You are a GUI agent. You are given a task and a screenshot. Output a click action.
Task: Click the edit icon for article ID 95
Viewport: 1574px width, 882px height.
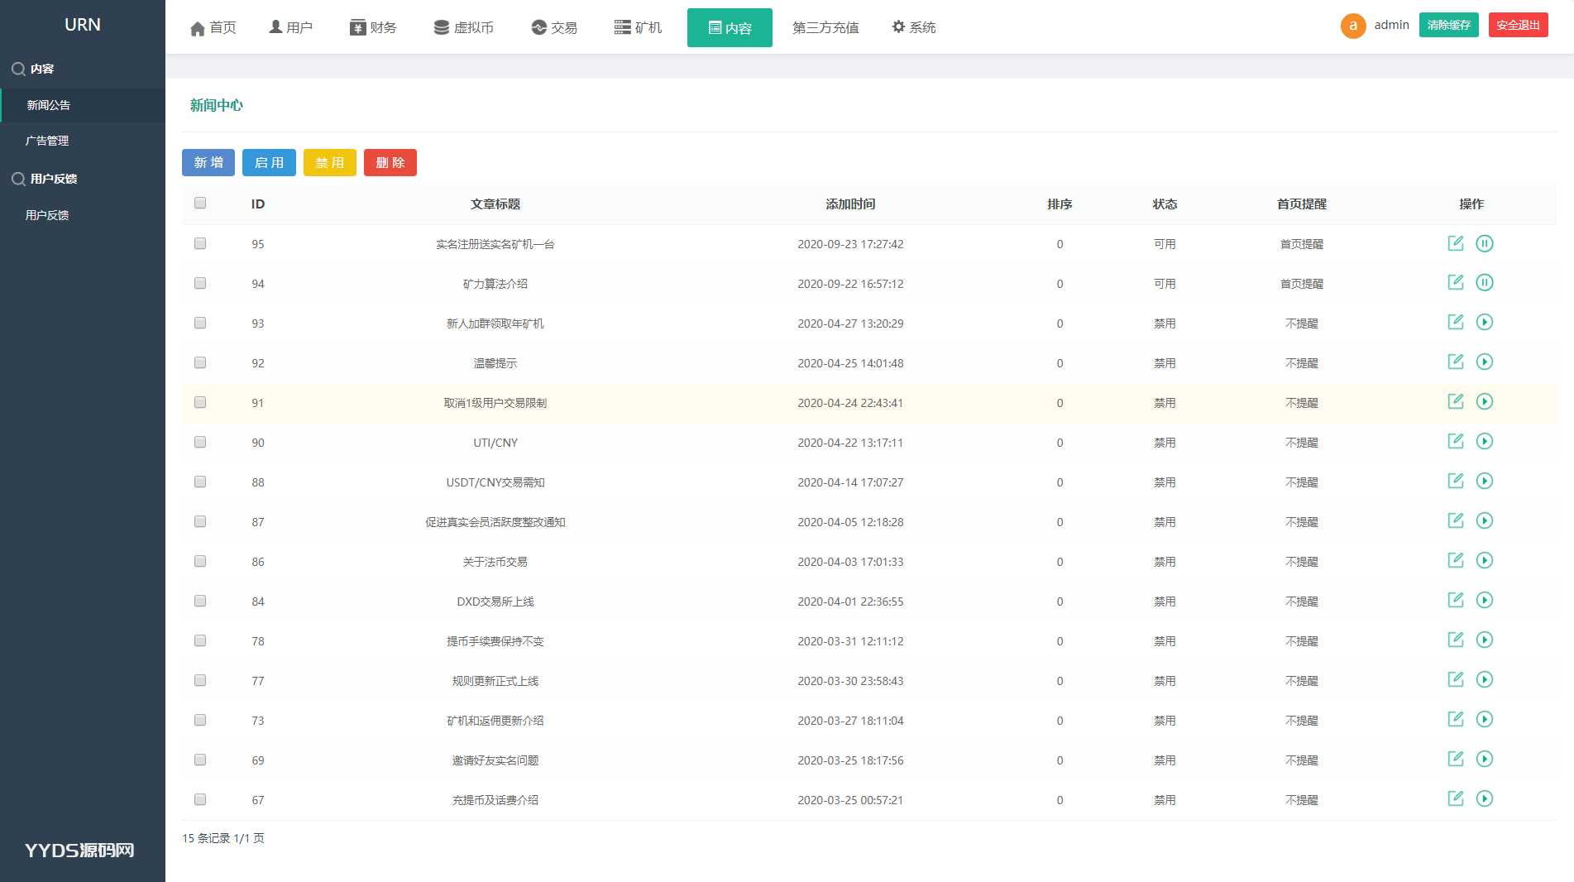pos(1455,243)
